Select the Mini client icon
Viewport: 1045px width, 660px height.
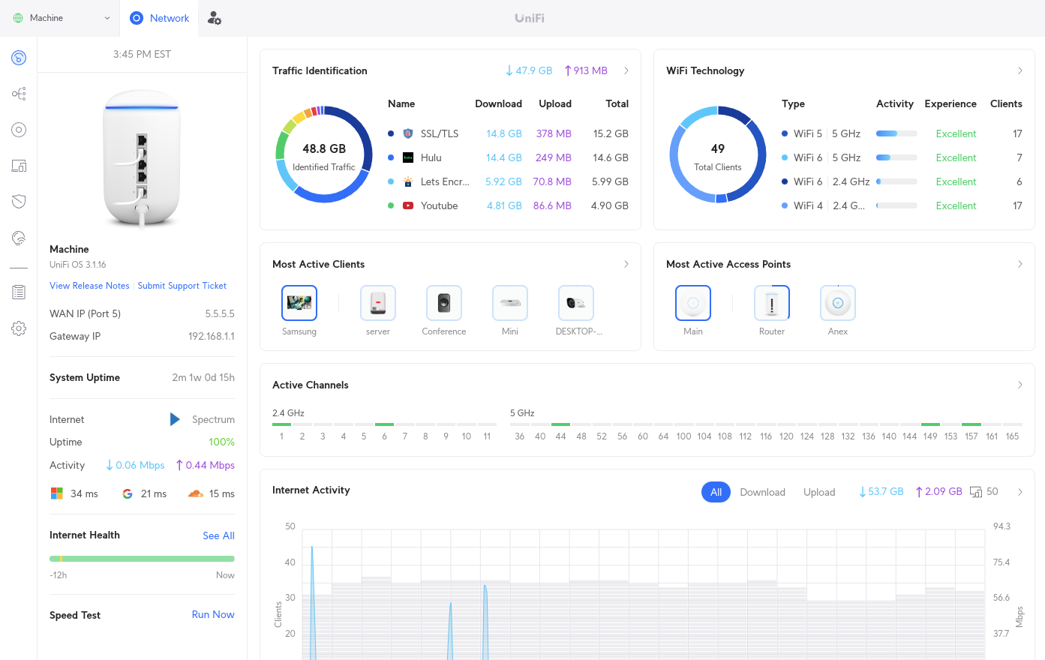click(x=510, y=303)
